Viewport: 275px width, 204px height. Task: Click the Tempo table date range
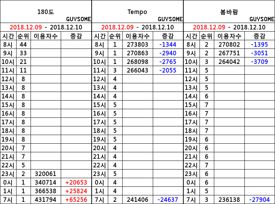click(137, 27)
